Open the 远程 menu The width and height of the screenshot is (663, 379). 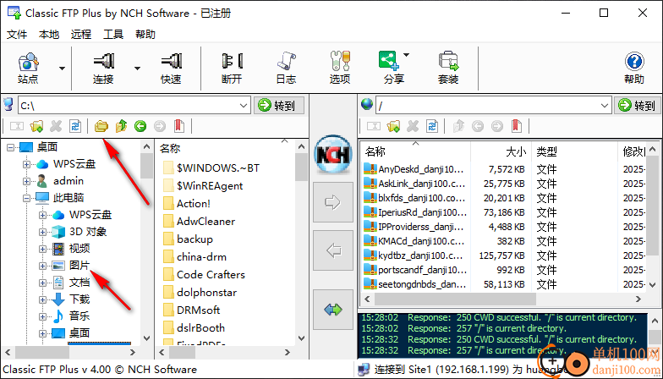[x=81, y=34]
